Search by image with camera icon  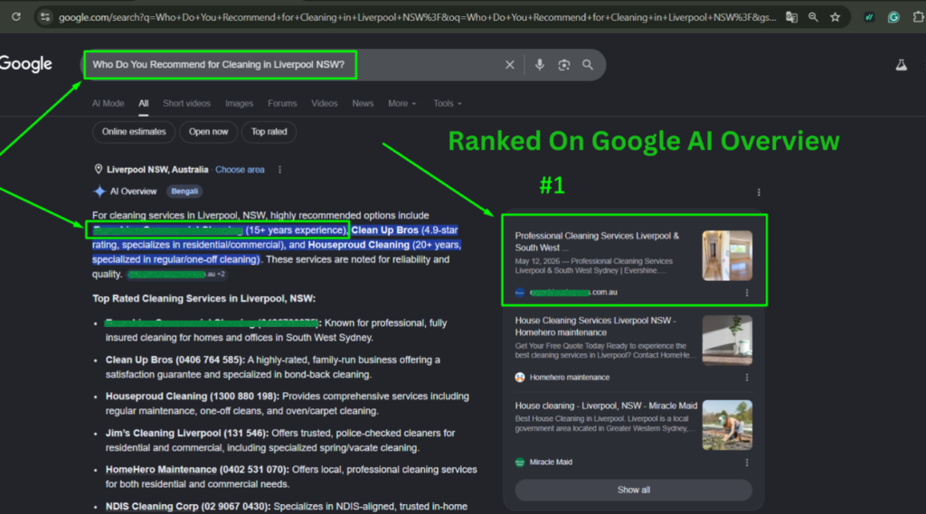coord(564,64)
